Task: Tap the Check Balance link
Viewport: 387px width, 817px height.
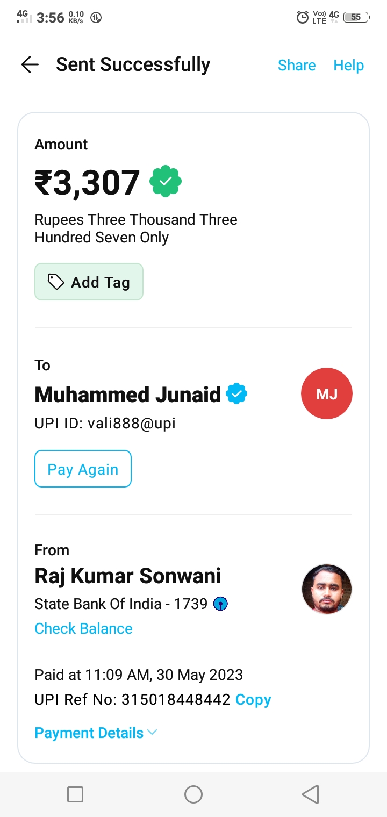Action: coord(83,629)
